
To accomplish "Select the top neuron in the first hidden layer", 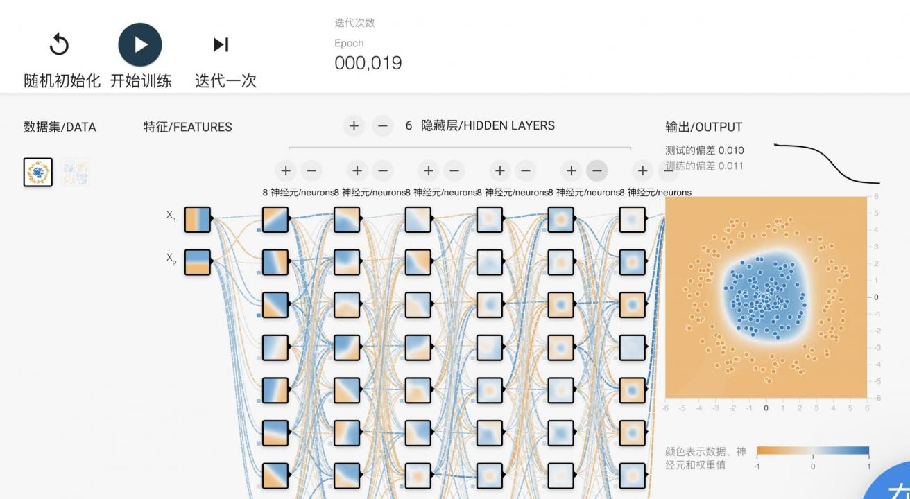I will point(275,220).
